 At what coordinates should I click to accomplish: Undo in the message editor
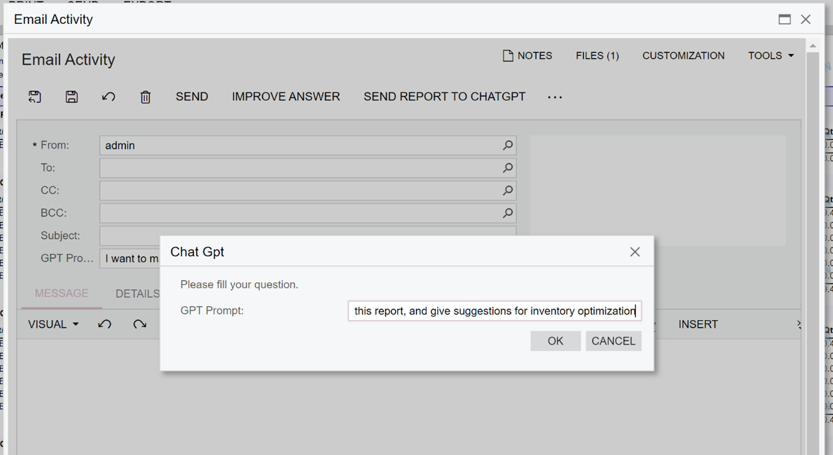coord(105,324)
